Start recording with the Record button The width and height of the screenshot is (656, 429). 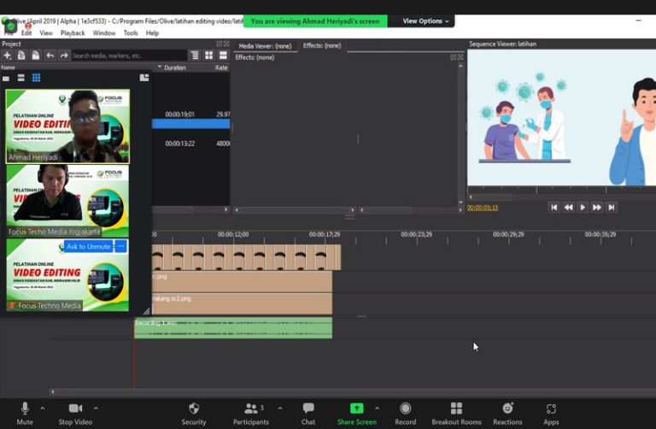[406, 408]
